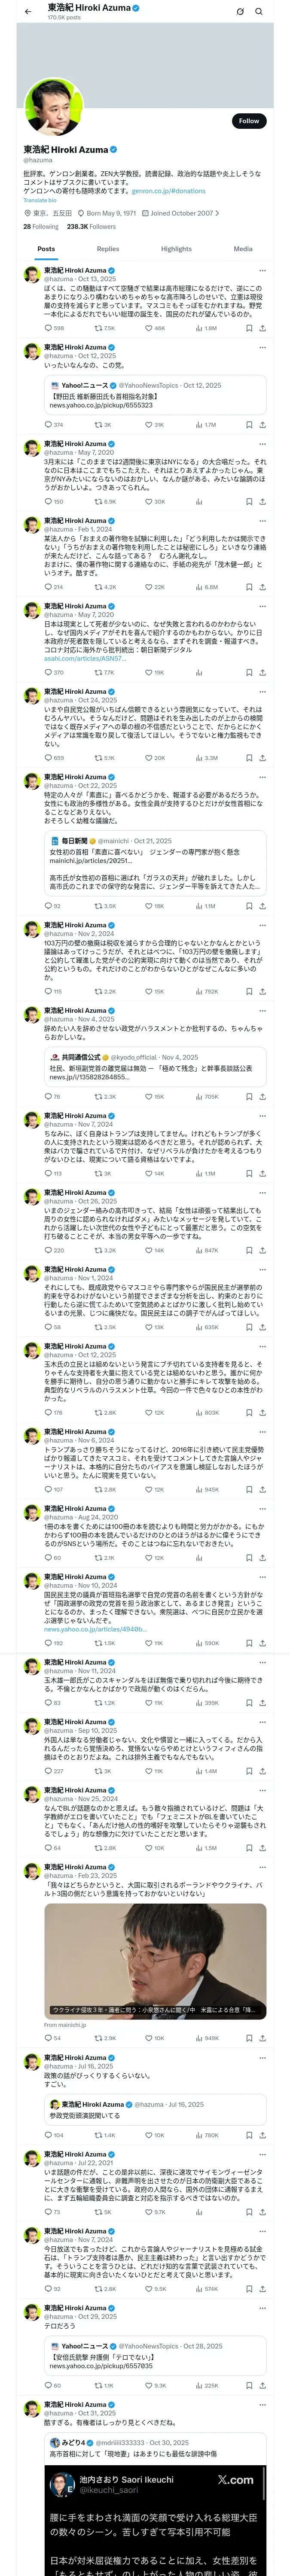The width and height of the screenshot is (290, 2576).
Task: Click the Grok icon beside search
Action: pyautogui.click(x=240, y=11)
